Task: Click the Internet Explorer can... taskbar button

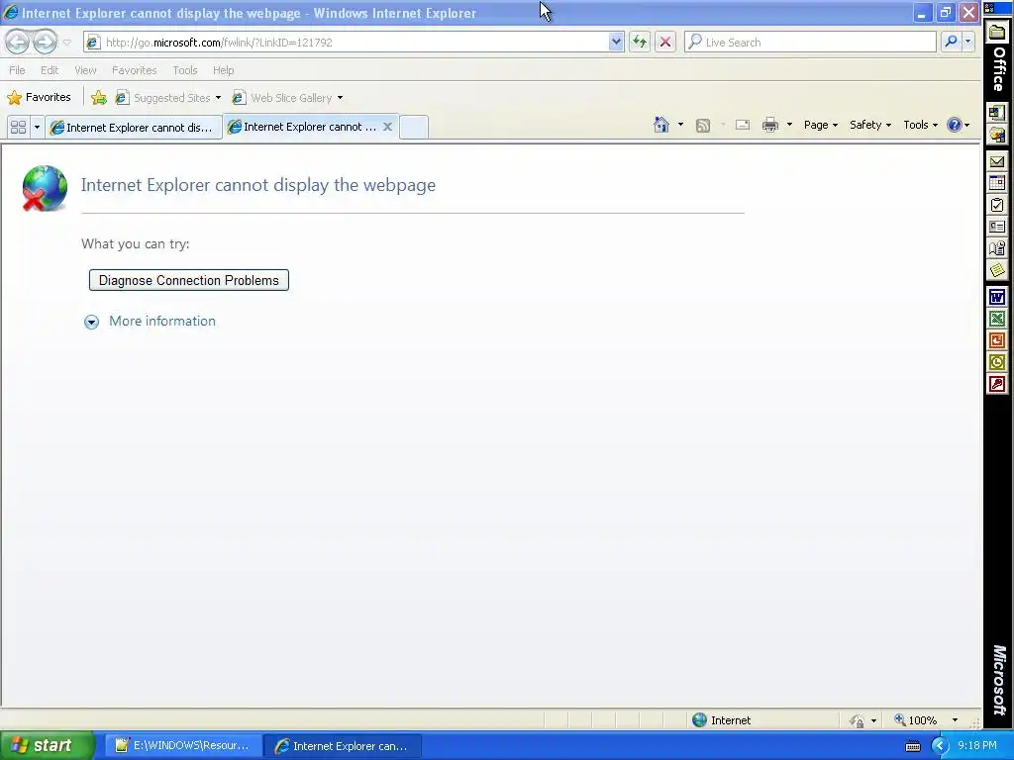Action: coord(343,746)
